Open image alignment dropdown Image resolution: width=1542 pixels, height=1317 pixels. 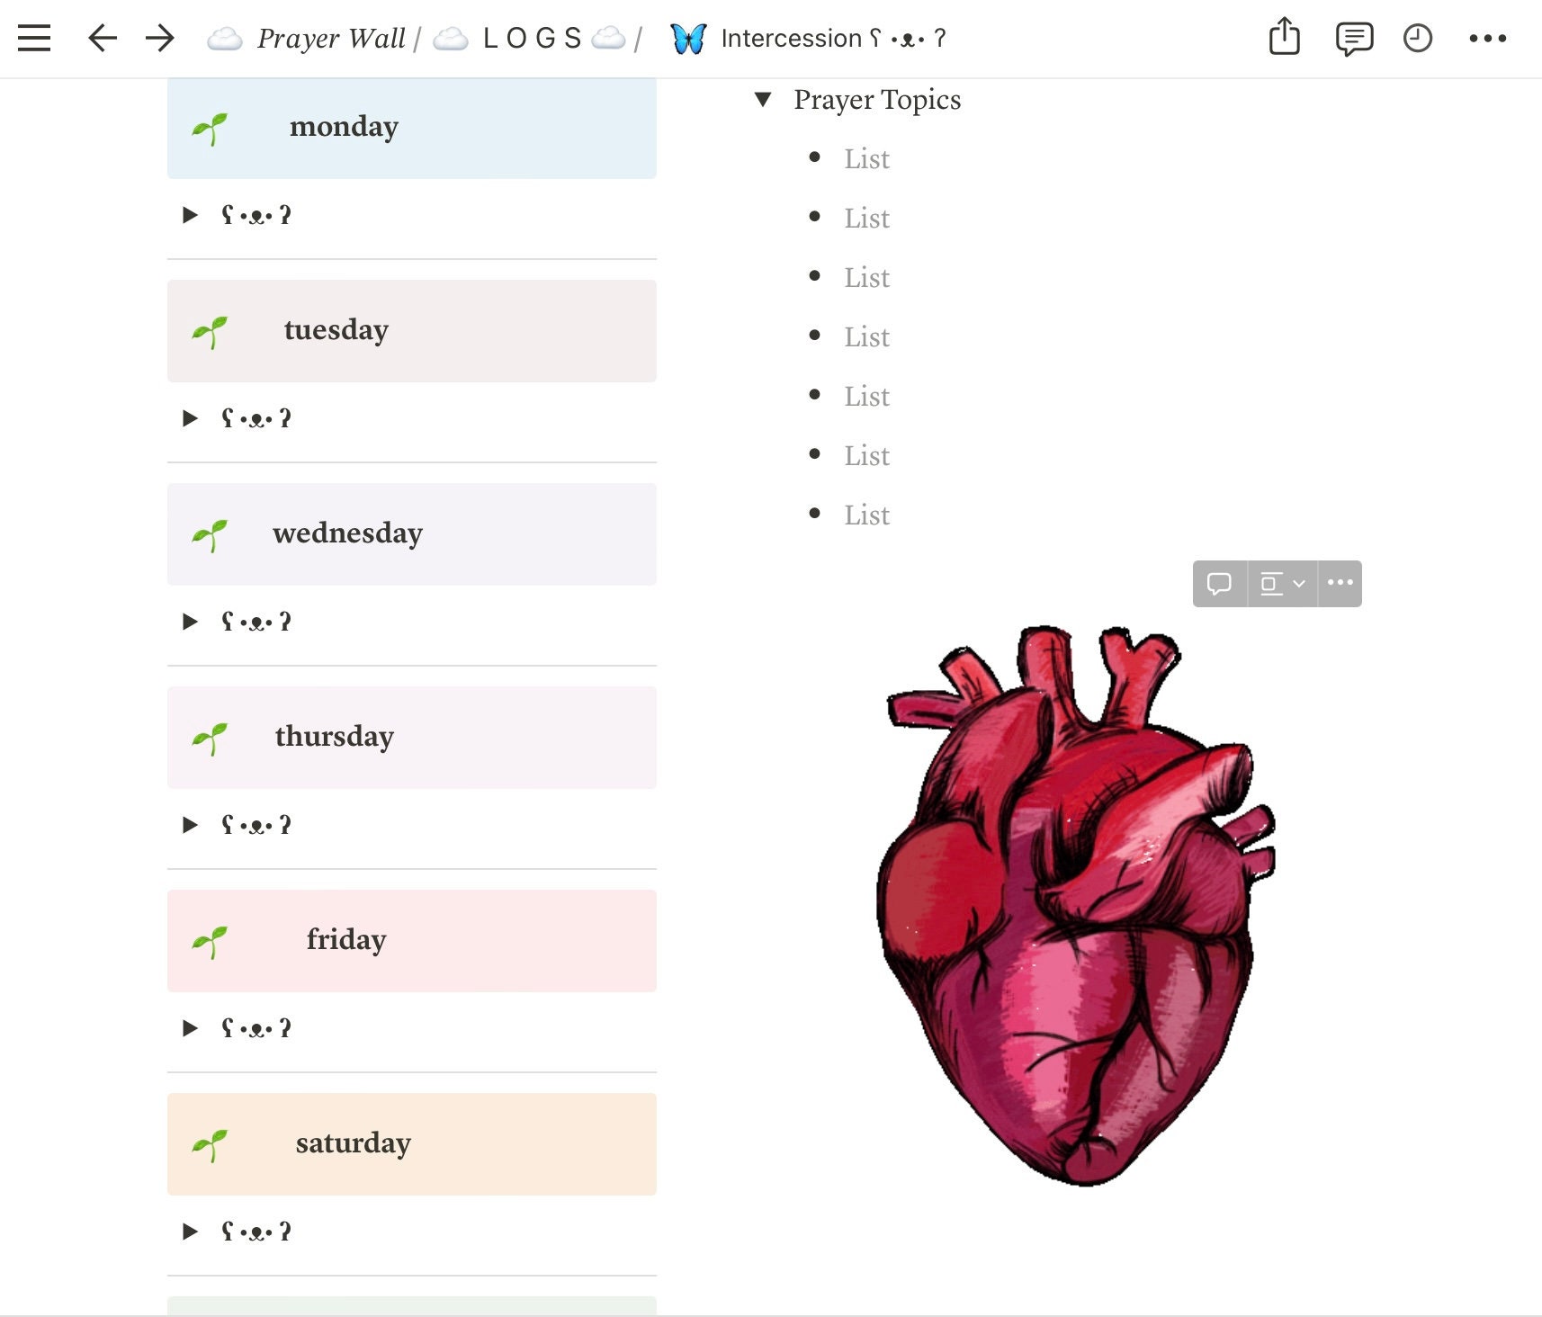[x=1282, y=584]
